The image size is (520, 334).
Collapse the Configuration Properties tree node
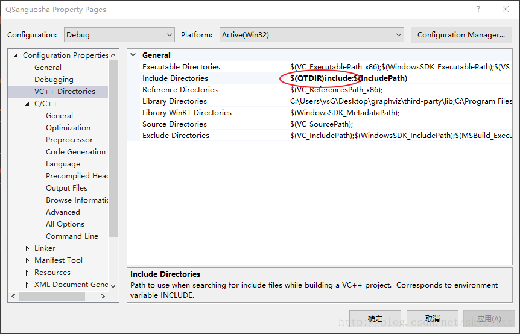pos(16,55)
